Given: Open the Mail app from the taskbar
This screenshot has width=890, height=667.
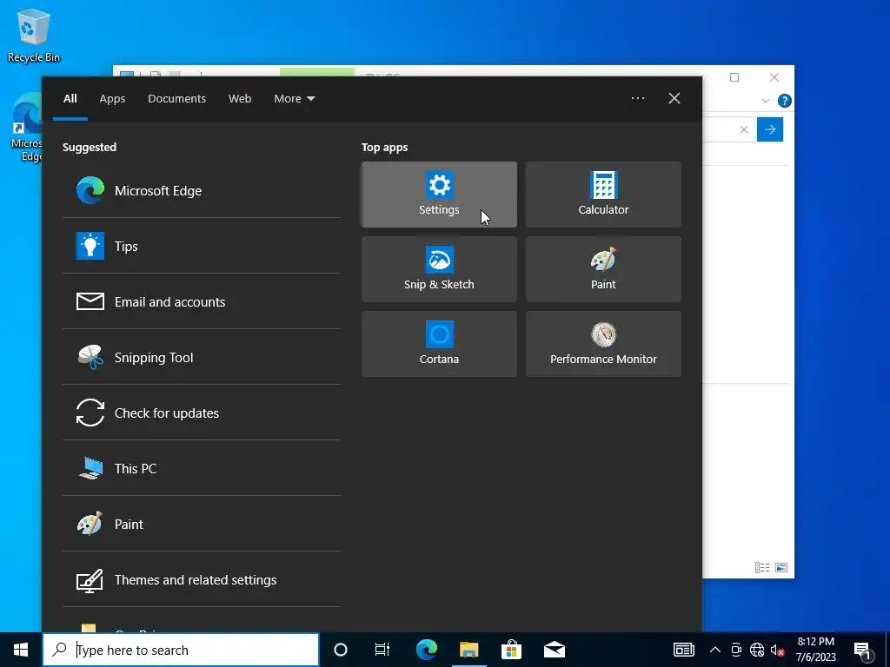Looking at the screenshot, I should 554,650.
